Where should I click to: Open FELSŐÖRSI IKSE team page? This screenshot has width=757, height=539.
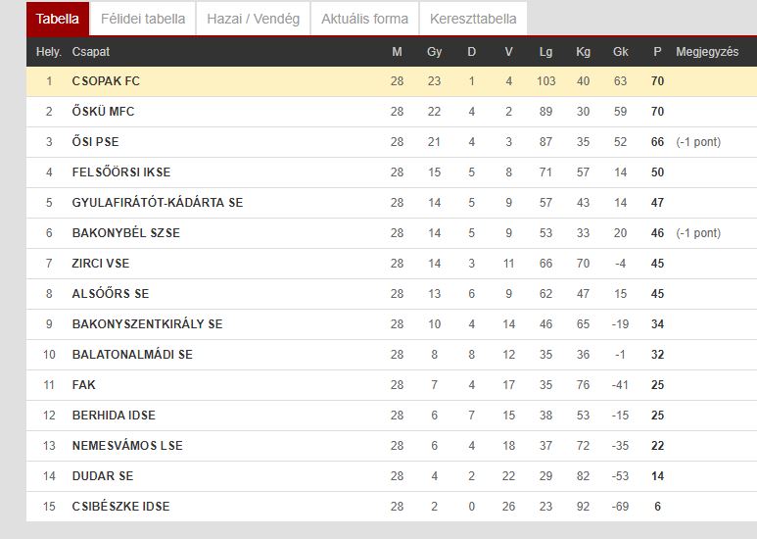pos(121,171)
